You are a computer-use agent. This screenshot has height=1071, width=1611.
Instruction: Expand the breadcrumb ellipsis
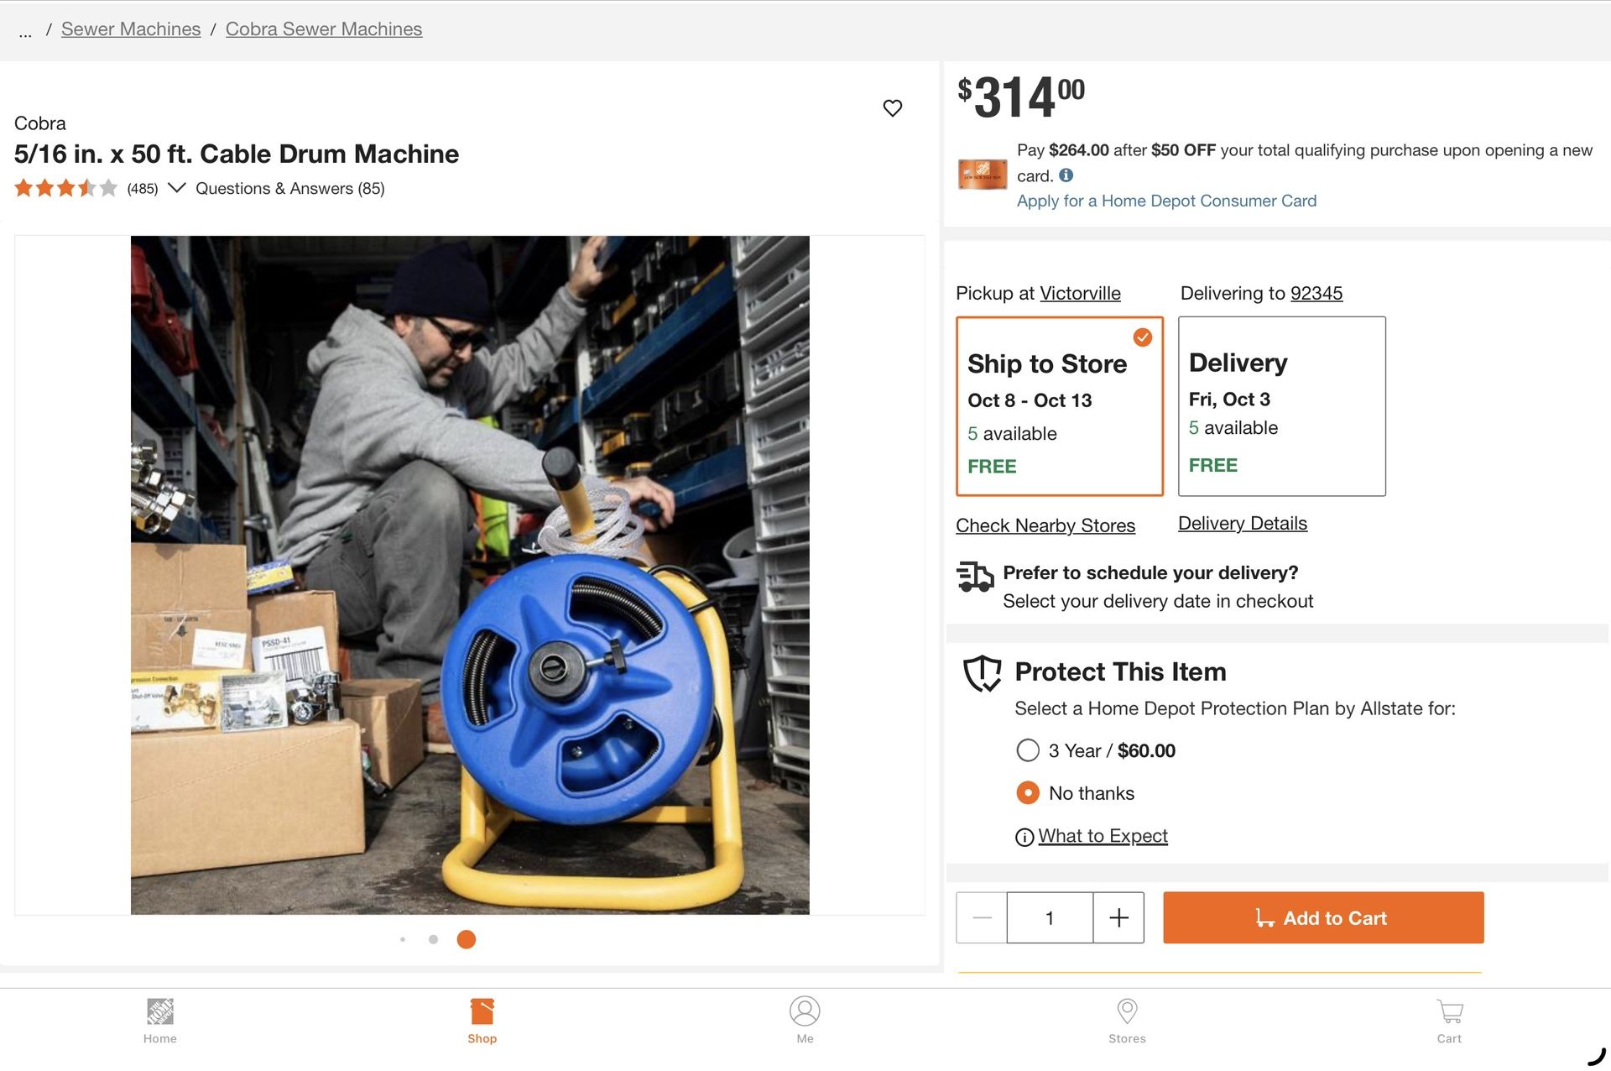click(x=25, y=31)
